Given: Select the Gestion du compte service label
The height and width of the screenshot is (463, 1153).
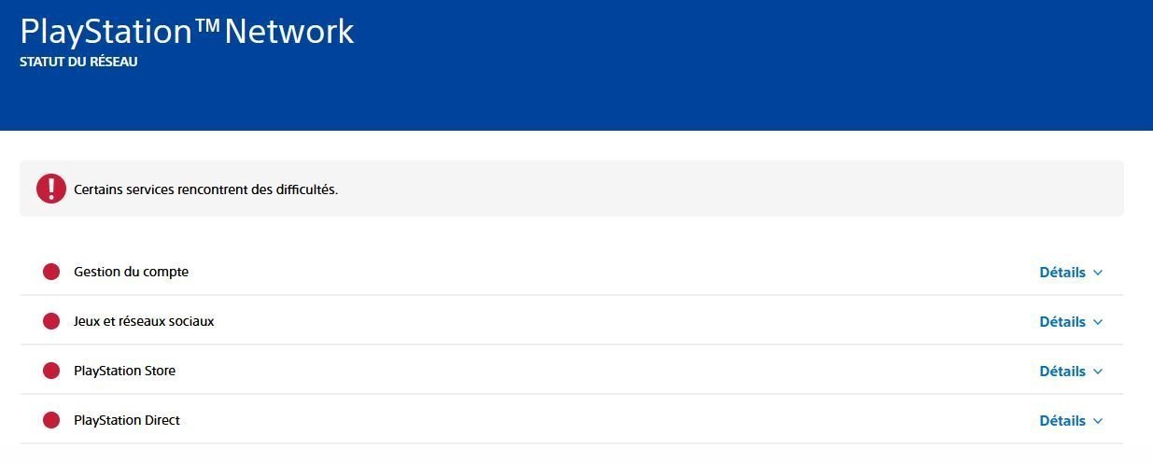Looking at the screenshot, I should tap(131, 272).
